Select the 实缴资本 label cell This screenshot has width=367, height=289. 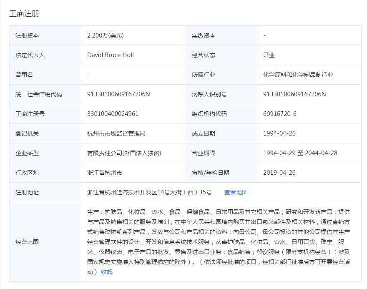[x=221, y=35]
